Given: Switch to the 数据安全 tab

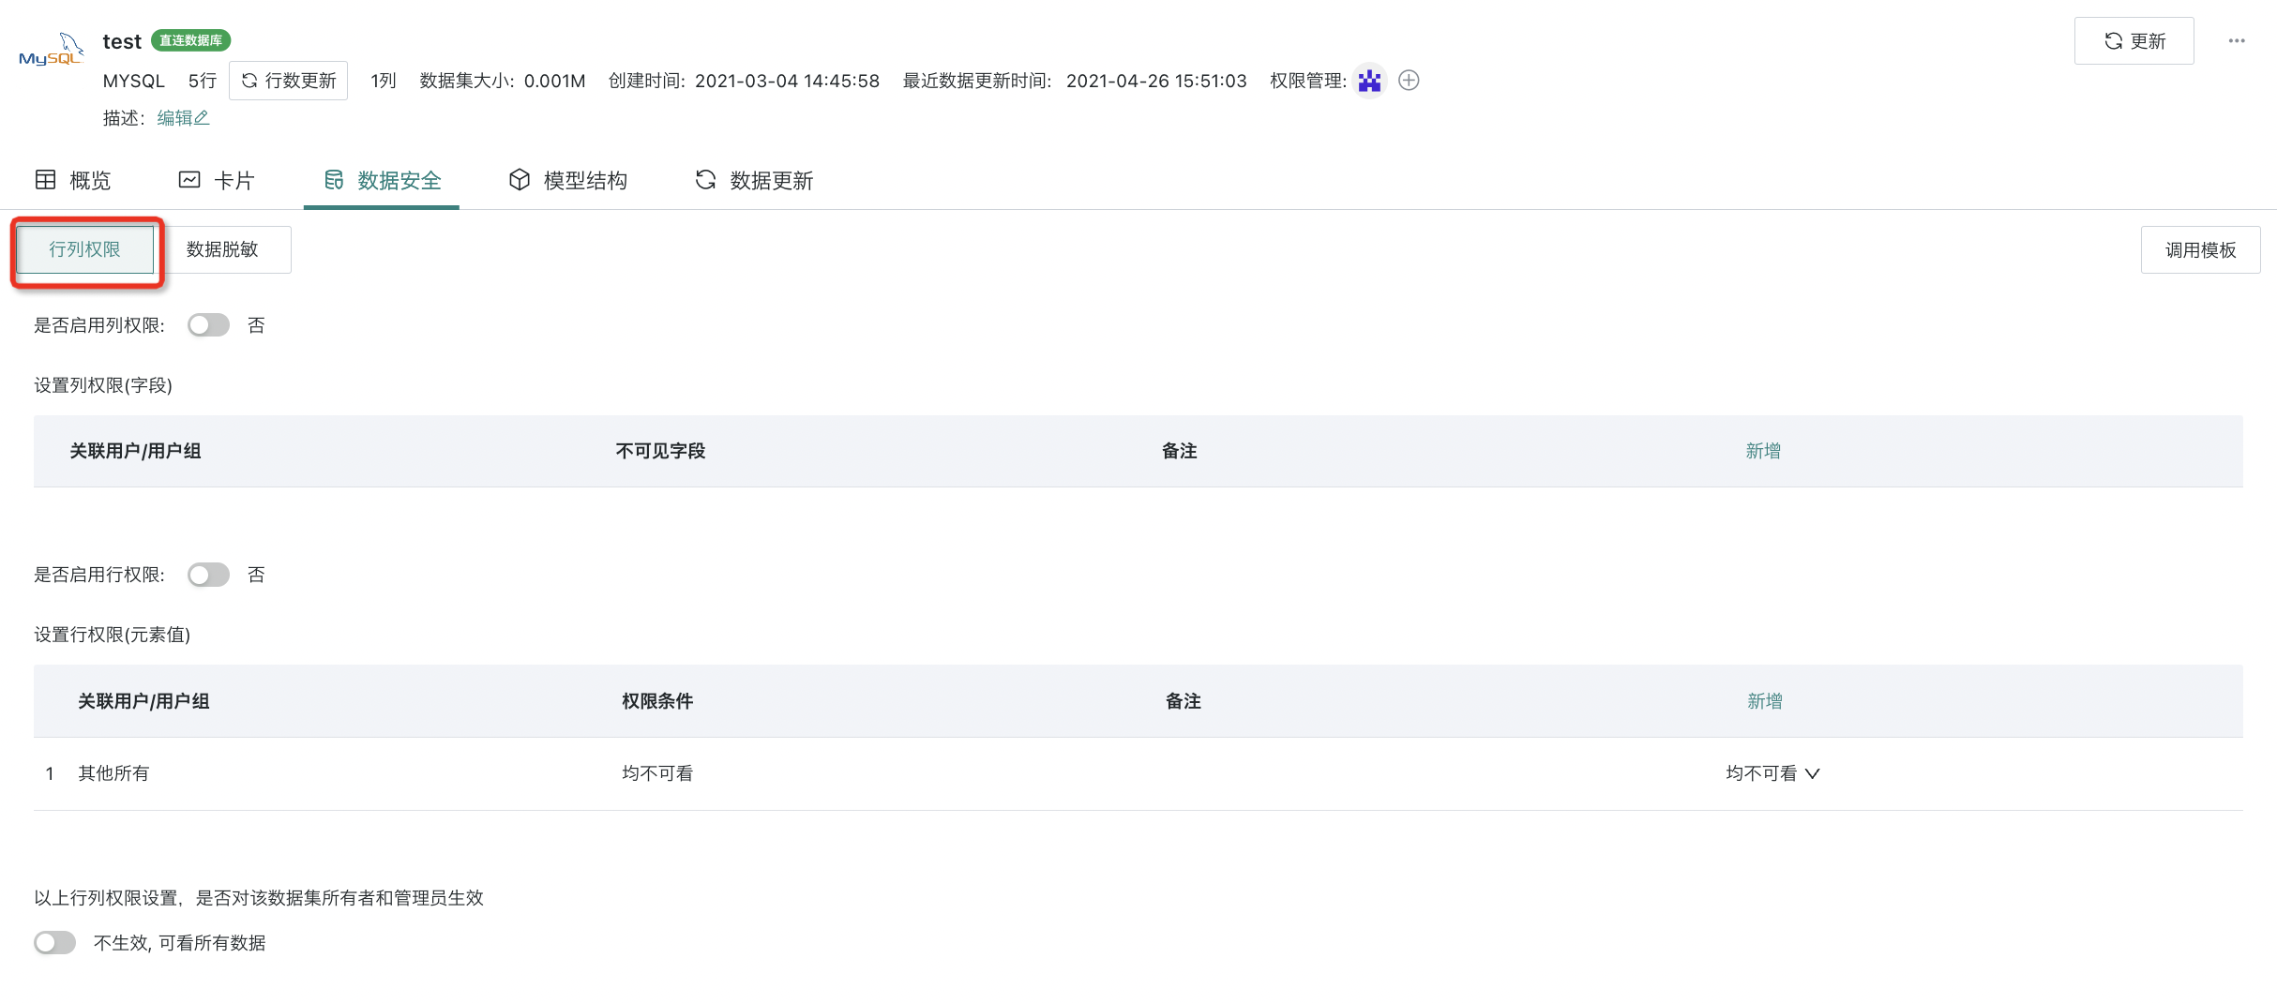Looking at the screenshot, I should [383, 181].
